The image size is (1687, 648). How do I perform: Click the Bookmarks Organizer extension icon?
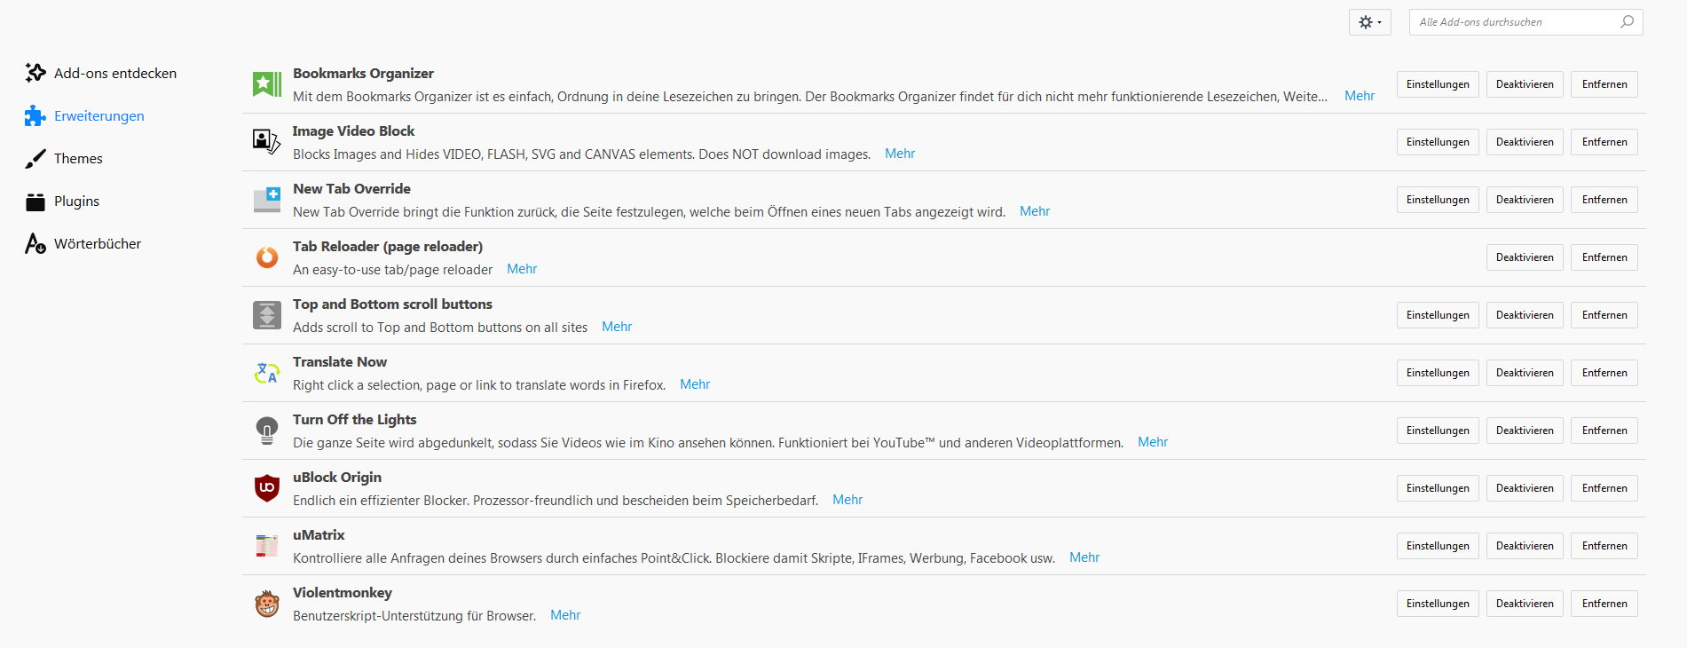266,84
